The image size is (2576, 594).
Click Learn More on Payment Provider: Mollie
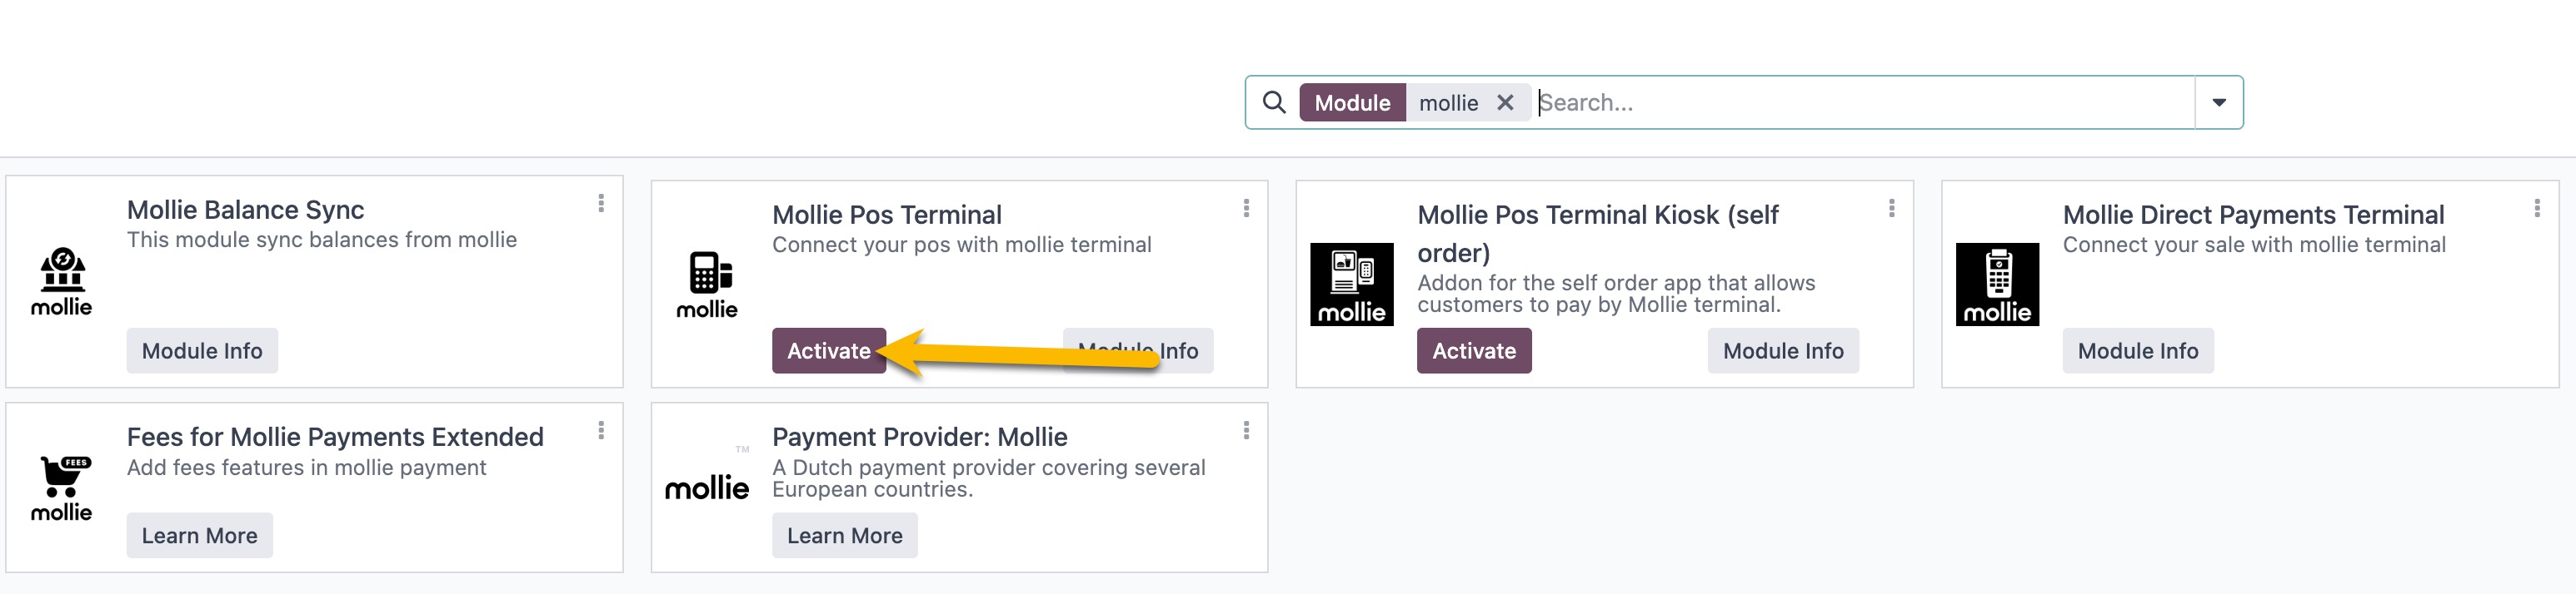[x=845, y=535]
